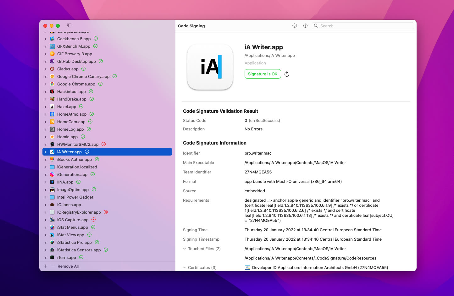Screen dimensions: 454x296
Task: Click the Requirements designated text block
Action: (x=319, y=210)
